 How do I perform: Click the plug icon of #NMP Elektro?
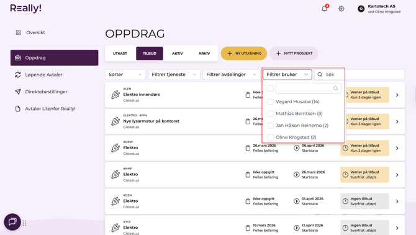[115, 175]
